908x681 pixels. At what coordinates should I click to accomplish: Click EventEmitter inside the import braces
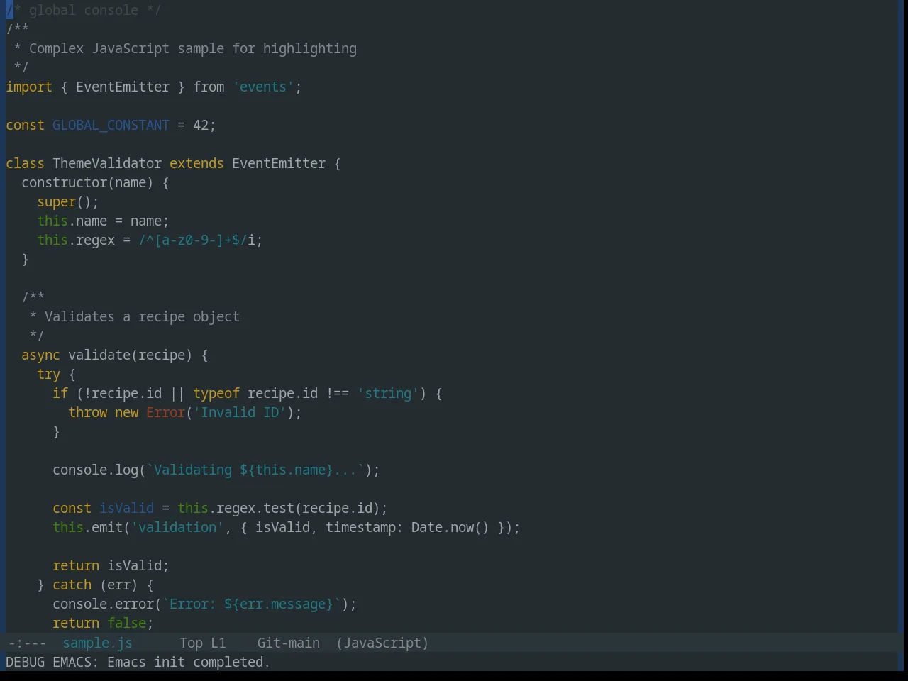pos(123,87)
